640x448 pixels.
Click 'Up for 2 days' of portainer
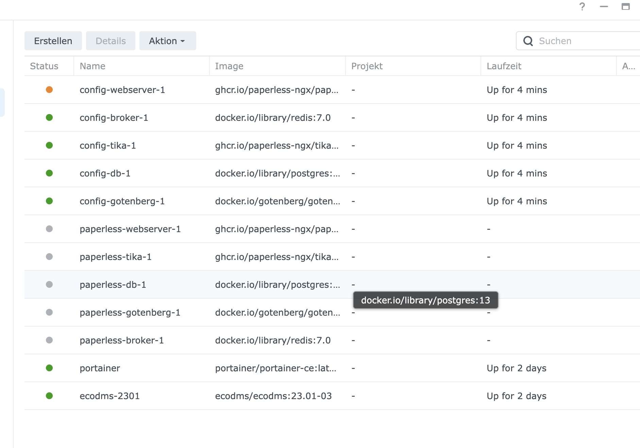[x=517, y=368]
